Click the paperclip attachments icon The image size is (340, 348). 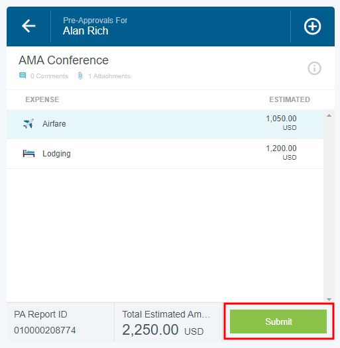[80, 76]
